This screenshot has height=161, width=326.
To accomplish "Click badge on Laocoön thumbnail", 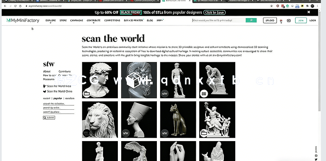I will 204,133.
